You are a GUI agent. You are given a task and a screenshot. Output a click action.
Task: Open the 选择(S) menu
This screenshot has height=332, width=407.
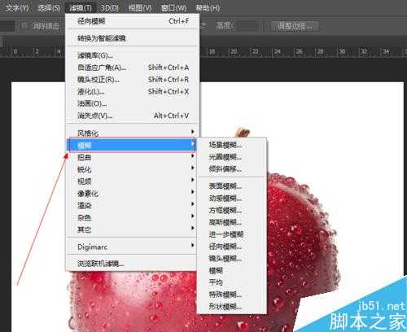click(x=49, y=7)
